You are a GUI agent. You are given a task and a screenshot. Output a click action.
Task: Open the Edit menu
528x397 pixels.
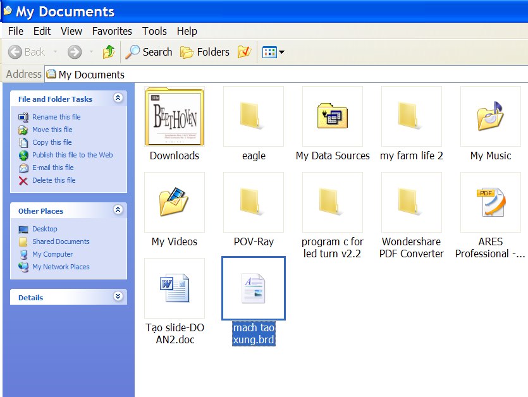coord(42,31)
